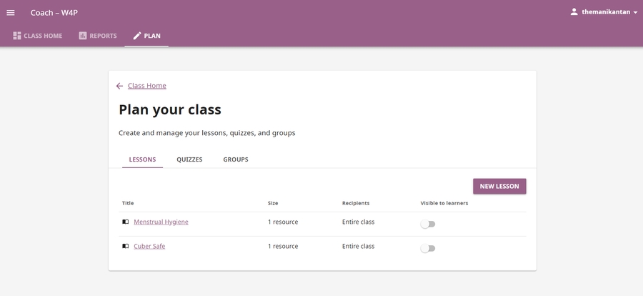
Task: Select the Lessons tab
Action: [142, 159]
